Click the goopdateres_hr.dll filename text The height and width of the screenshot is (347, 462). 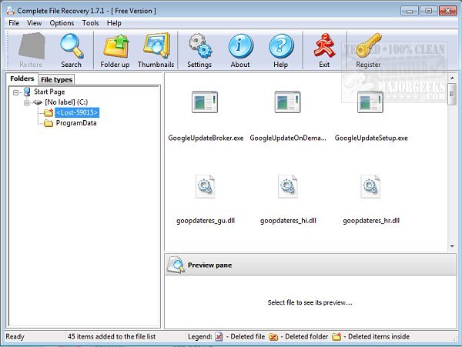371,221
